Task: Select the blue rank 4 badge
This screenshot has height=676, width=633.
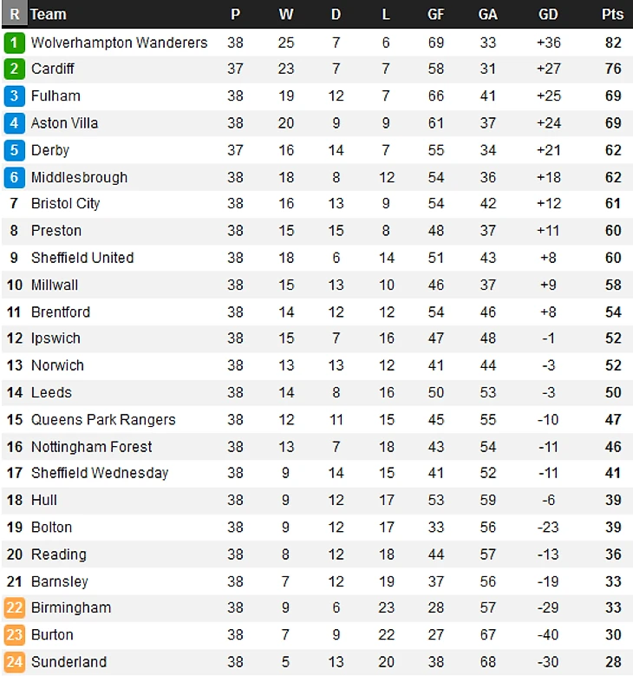Action: coord(14,123)
